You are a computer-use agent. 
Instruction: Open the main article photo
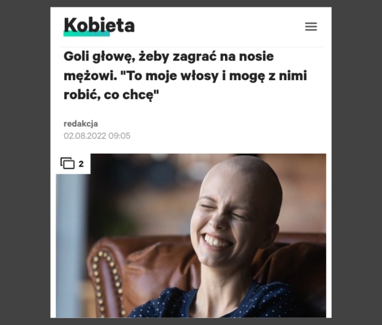[191, 236]
